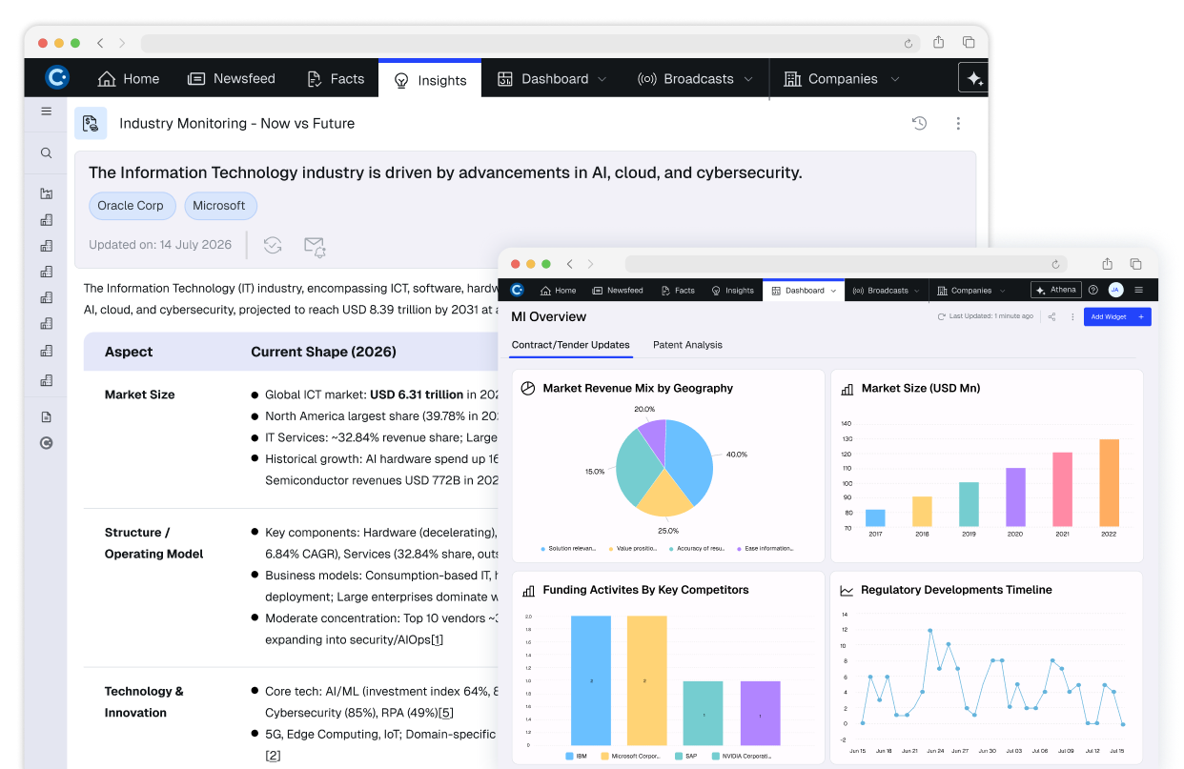1184x769 pixels.
Task: Click the refresh sync icon beside Updated on date
Action: click(x=273, y=245)
